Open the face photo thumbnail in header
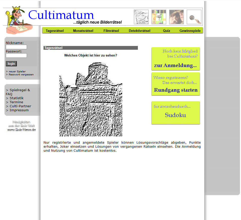241x220 pixels. pos(176,17)
